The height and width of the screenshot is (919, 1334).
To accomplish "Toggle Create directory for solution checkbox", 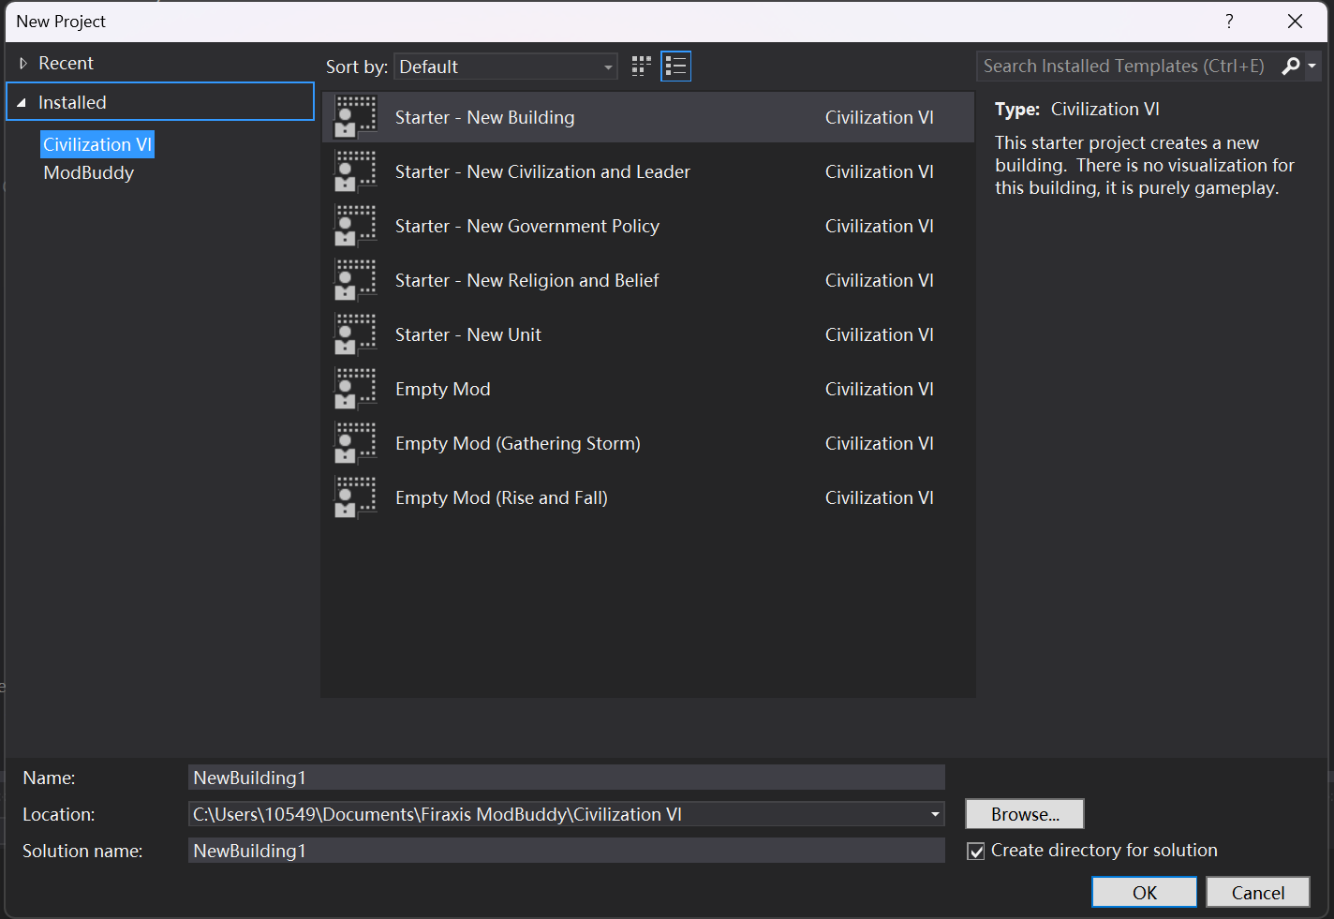I will (x=976, y=852).
